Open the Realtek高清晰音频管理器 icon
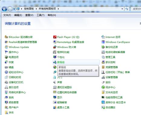 (6, 42)
